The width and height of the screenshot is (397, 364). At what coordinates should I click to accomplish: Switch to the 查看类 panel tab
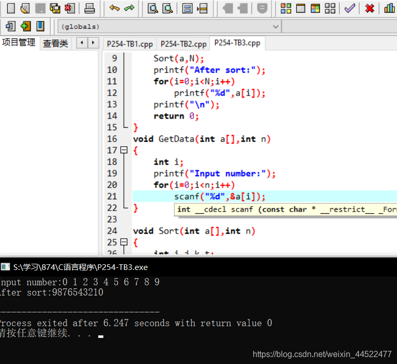tap(55, 43)
